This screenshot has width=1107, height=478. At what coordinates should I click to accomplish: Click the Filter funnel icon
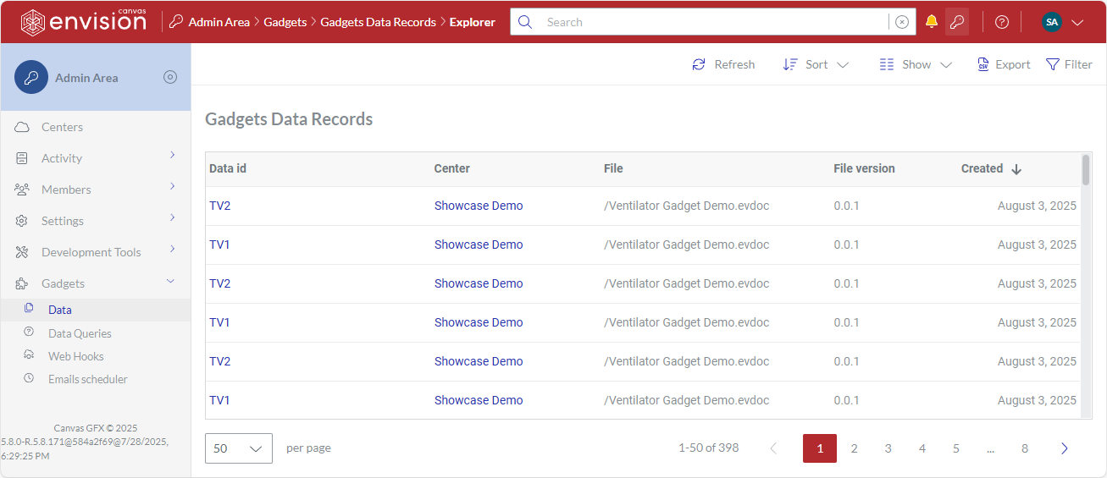1053,64
